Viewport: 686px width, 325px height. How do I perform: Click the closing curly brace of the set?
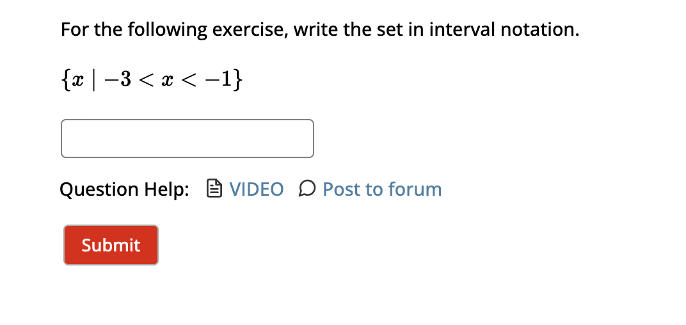coord(237,81)
